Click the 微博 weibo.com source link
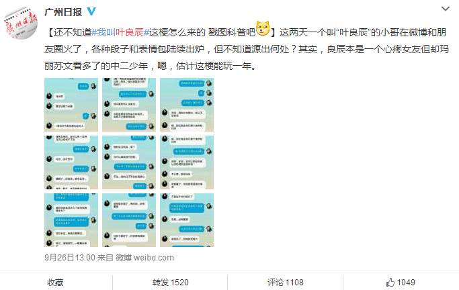This screenshot has height=290, width=459. click(144, 258)
